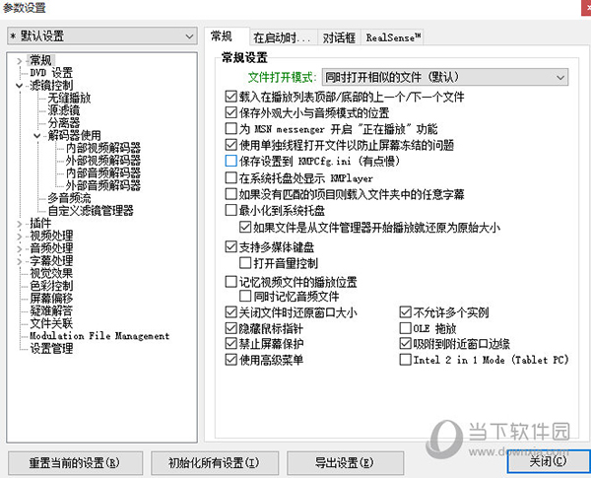Collapse the 解码器使用 tree node
This screenshot has width=591, height=478.
click(x=37, y=135)
